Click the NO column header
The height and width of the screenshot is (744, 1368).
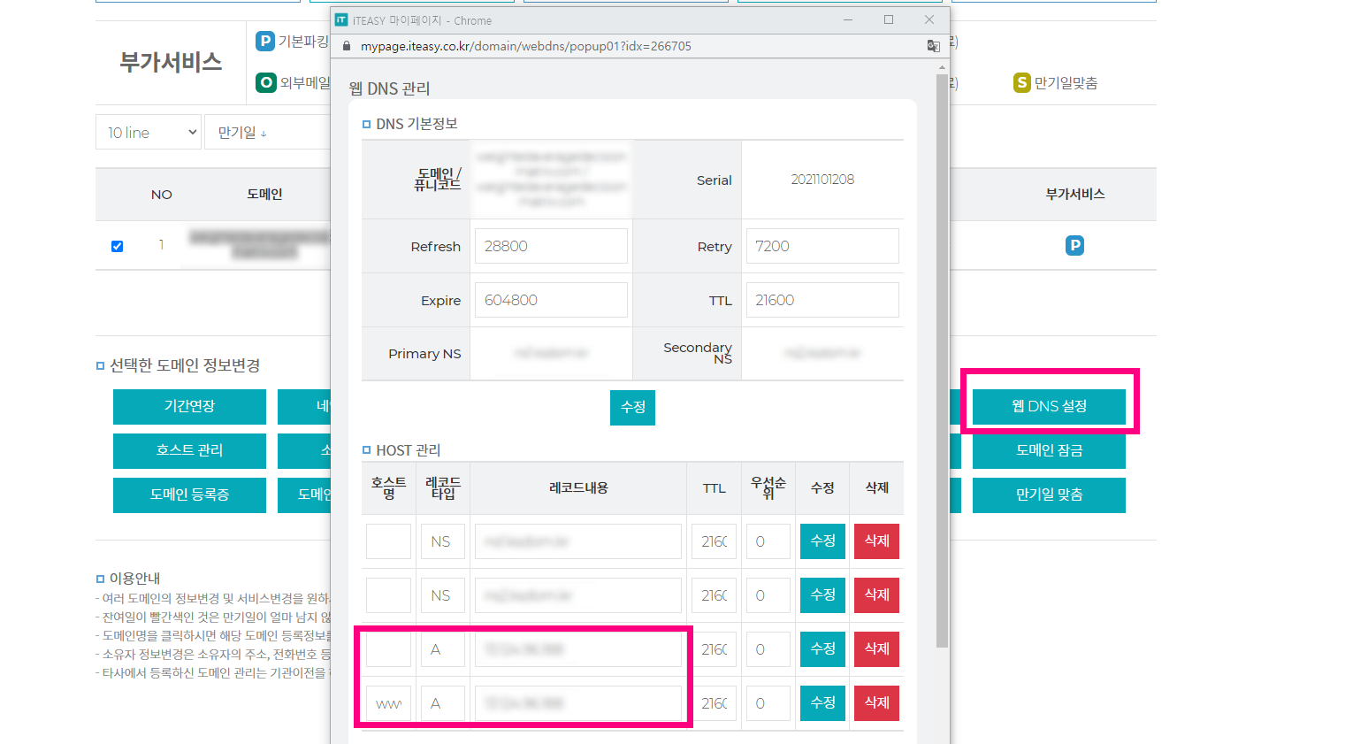162,195
